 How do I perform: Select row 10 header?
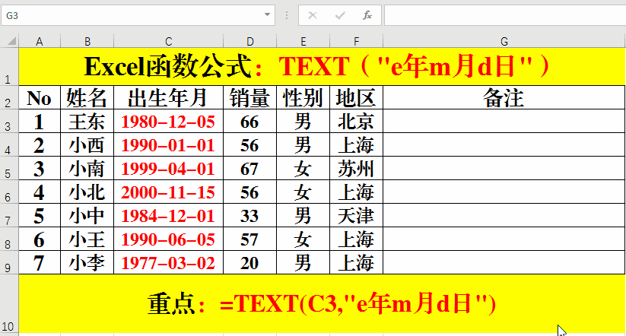[9, 303]
